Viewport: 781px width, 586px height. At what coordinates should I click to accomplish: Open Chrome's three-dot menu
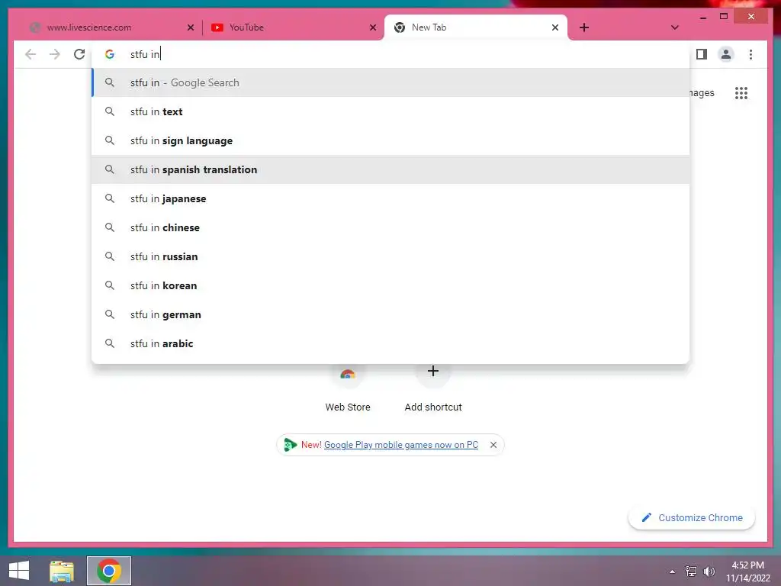750,54
